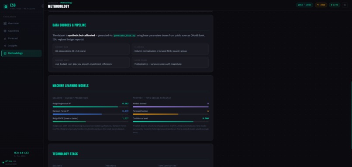Click the 'Models trained' label
Image resolution: width=352 pixels, height=167 pixels.
point(140,104)
